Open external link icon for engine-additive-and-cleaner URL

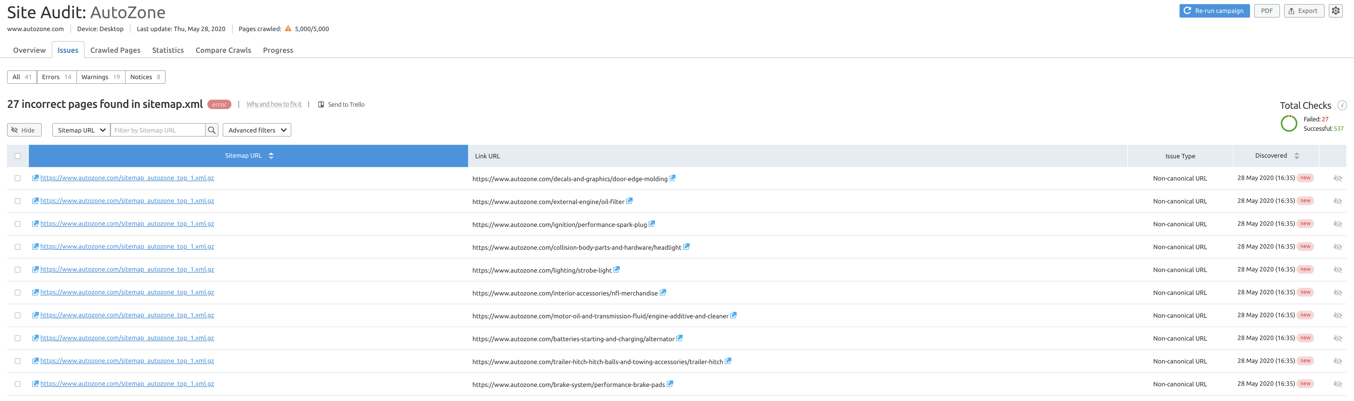pos(733,315)
